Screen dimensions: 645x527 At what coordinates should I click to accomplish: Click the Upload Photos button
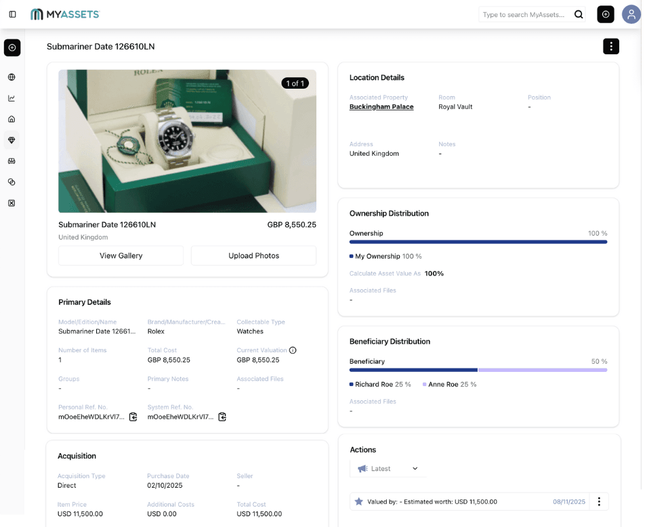pyautogui.click(x=254, y=255)
